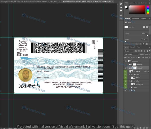Image resolution: width=151 pixels, height=129 pixels.
Task: Hide the PDF 417 layer
Action: [x=125, y=78]
